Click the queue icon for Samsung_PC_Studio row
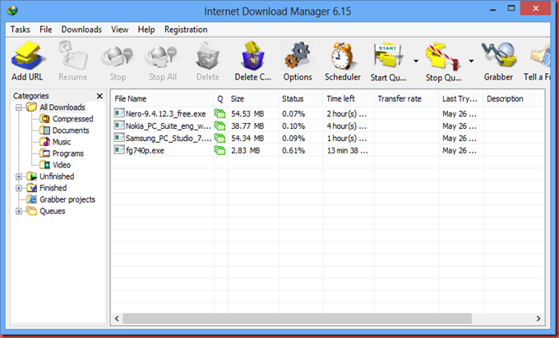This screenshot has height=338, width=559. 219,138
